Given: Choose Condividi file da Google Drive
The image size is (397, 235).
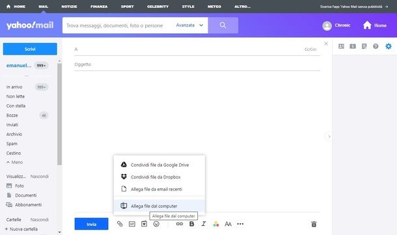Looking at the screenshot, I should [x=159, y=165].
